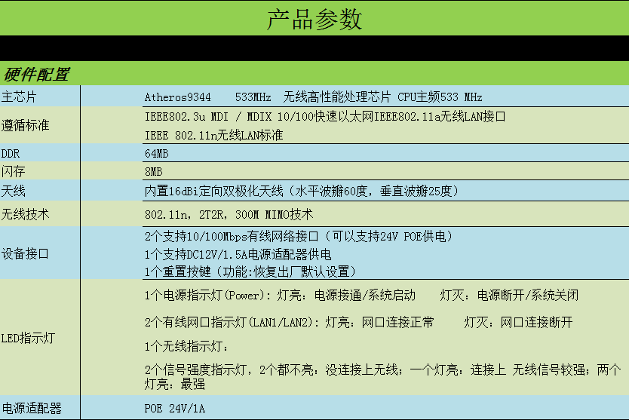Select the 内置16dBi定向双极化天线 description

[x=302, y=191]
